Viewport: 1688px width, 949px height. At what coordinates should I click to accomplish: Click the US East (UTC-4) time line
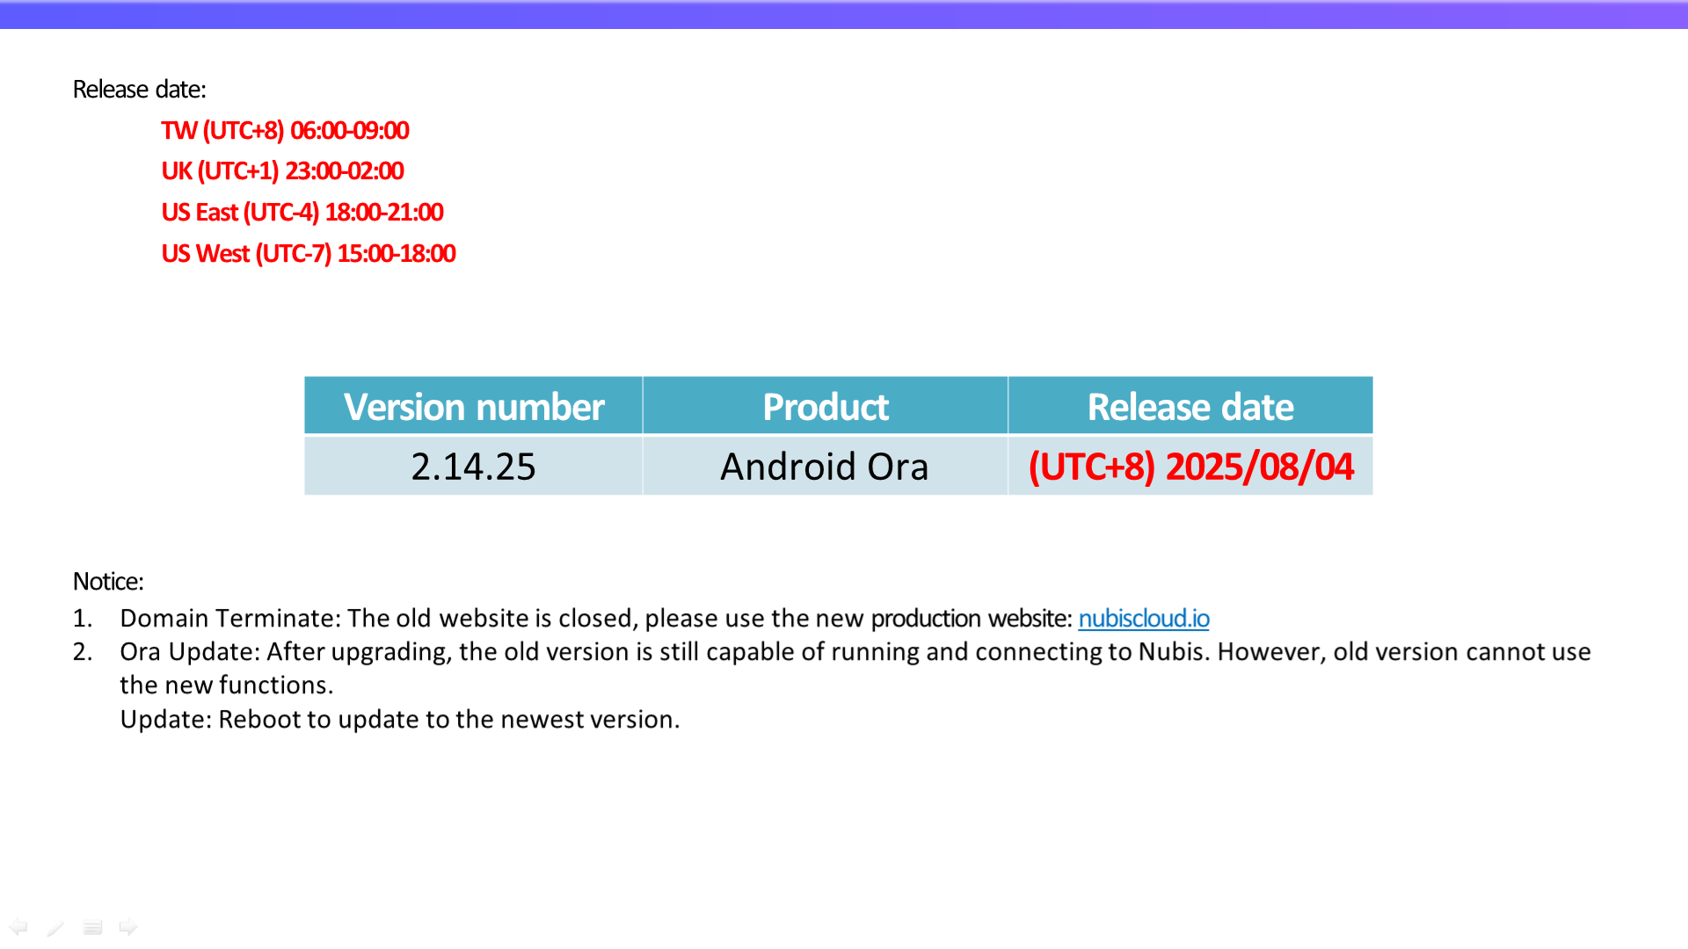coord(302,213)
